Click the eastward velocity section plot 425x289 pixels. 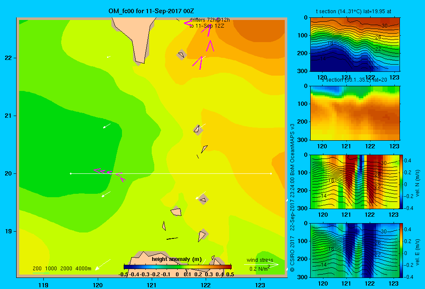tap(355, 250)
